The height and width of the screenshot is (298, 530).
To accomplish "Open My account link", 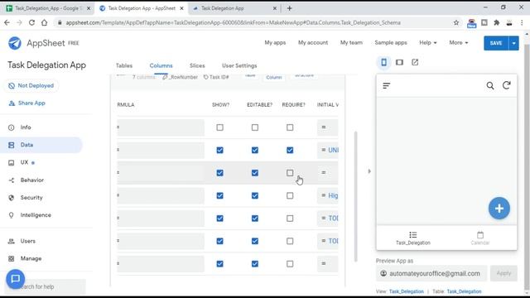I will click(313, 42).
